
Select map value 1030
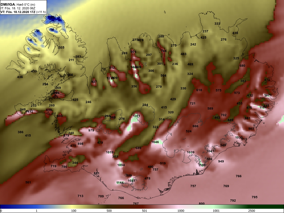(239, 137)
